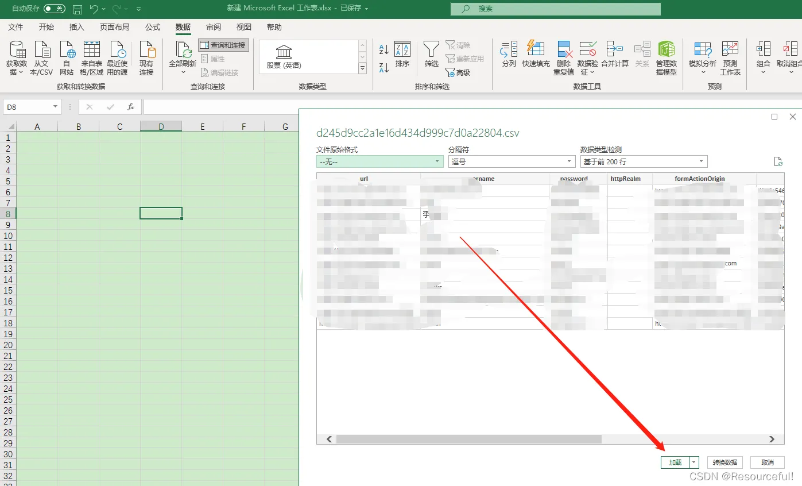The width and height of the screenshot is (802, 486).
Task: Click the Sort A to Z icon
Action: [384, 49]
